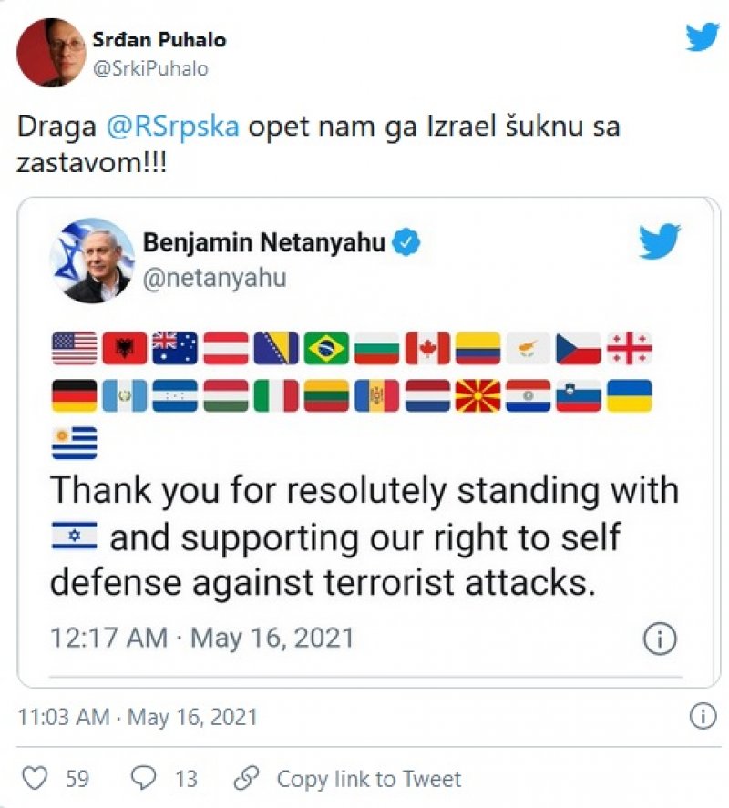Open the info icon beside 11:03 AM
This screenshot has width=729, height=808.
tap(702, 716)
